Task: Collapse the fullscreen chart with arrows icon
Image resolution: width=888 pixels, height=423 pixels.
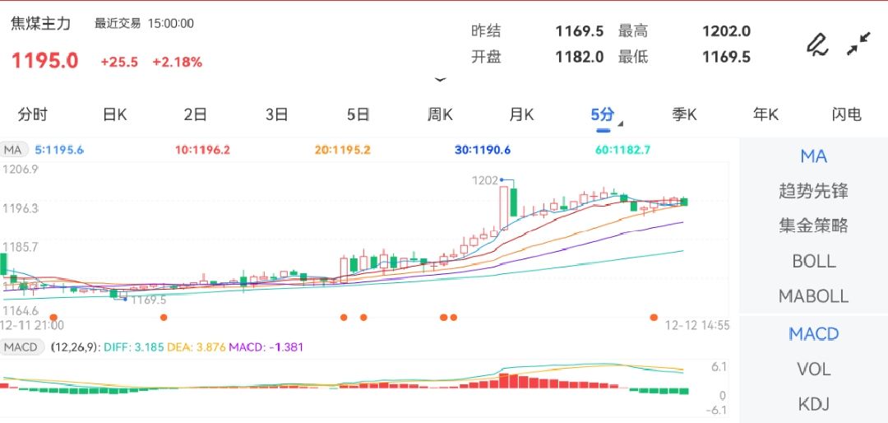Action: [x=858, y=44]
